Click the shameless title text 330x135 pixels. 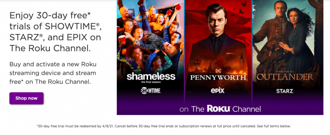coord(151,77)
